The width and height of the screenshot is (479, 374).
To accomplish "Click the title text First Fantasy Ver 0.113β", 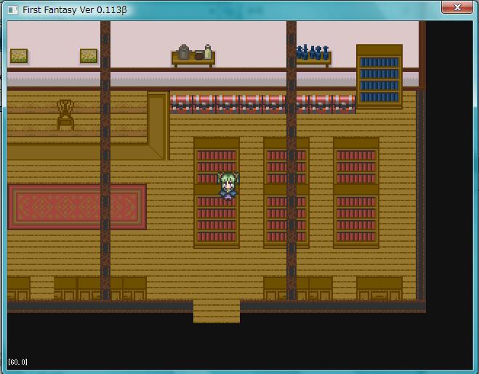I will tap(75, 10).
